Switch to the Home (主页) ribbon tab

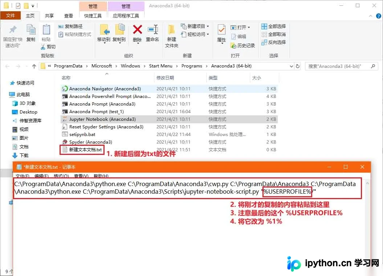(x=30, y=16)
